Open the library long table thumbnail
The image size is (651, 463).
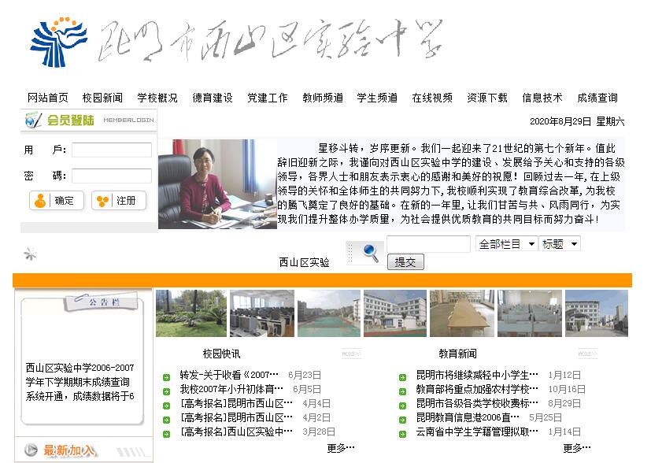pyautogui.click(x=462, y=313)
